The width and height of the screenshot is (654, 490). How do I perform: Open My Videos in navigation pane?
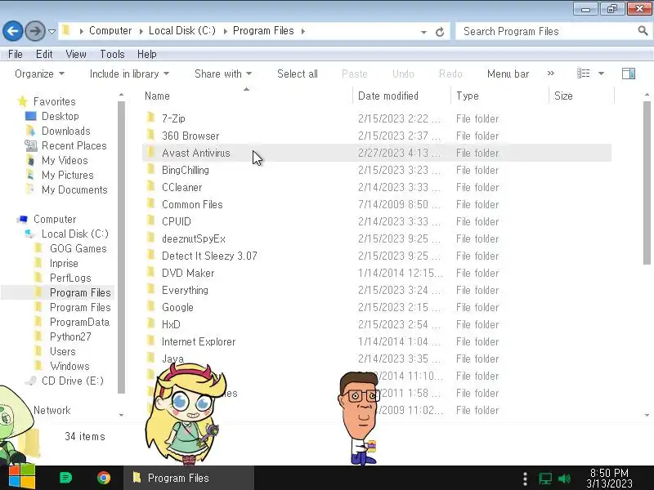click(65, 160)
